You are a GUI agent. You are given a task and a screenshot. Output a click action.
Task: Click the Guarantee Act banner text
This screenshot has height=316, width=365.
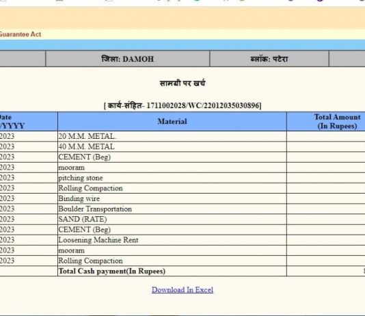[x=21, y=34]
